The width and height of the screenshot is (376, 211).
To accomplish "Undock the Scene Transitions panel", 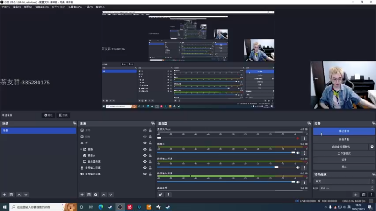I will click(x=373, y=174).
